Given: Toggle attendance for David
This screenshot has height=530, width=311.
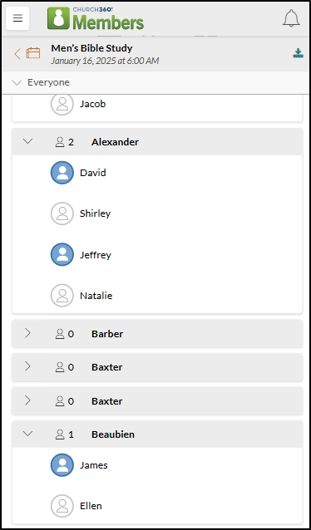Looking at the screenshot, I should 62,173.
